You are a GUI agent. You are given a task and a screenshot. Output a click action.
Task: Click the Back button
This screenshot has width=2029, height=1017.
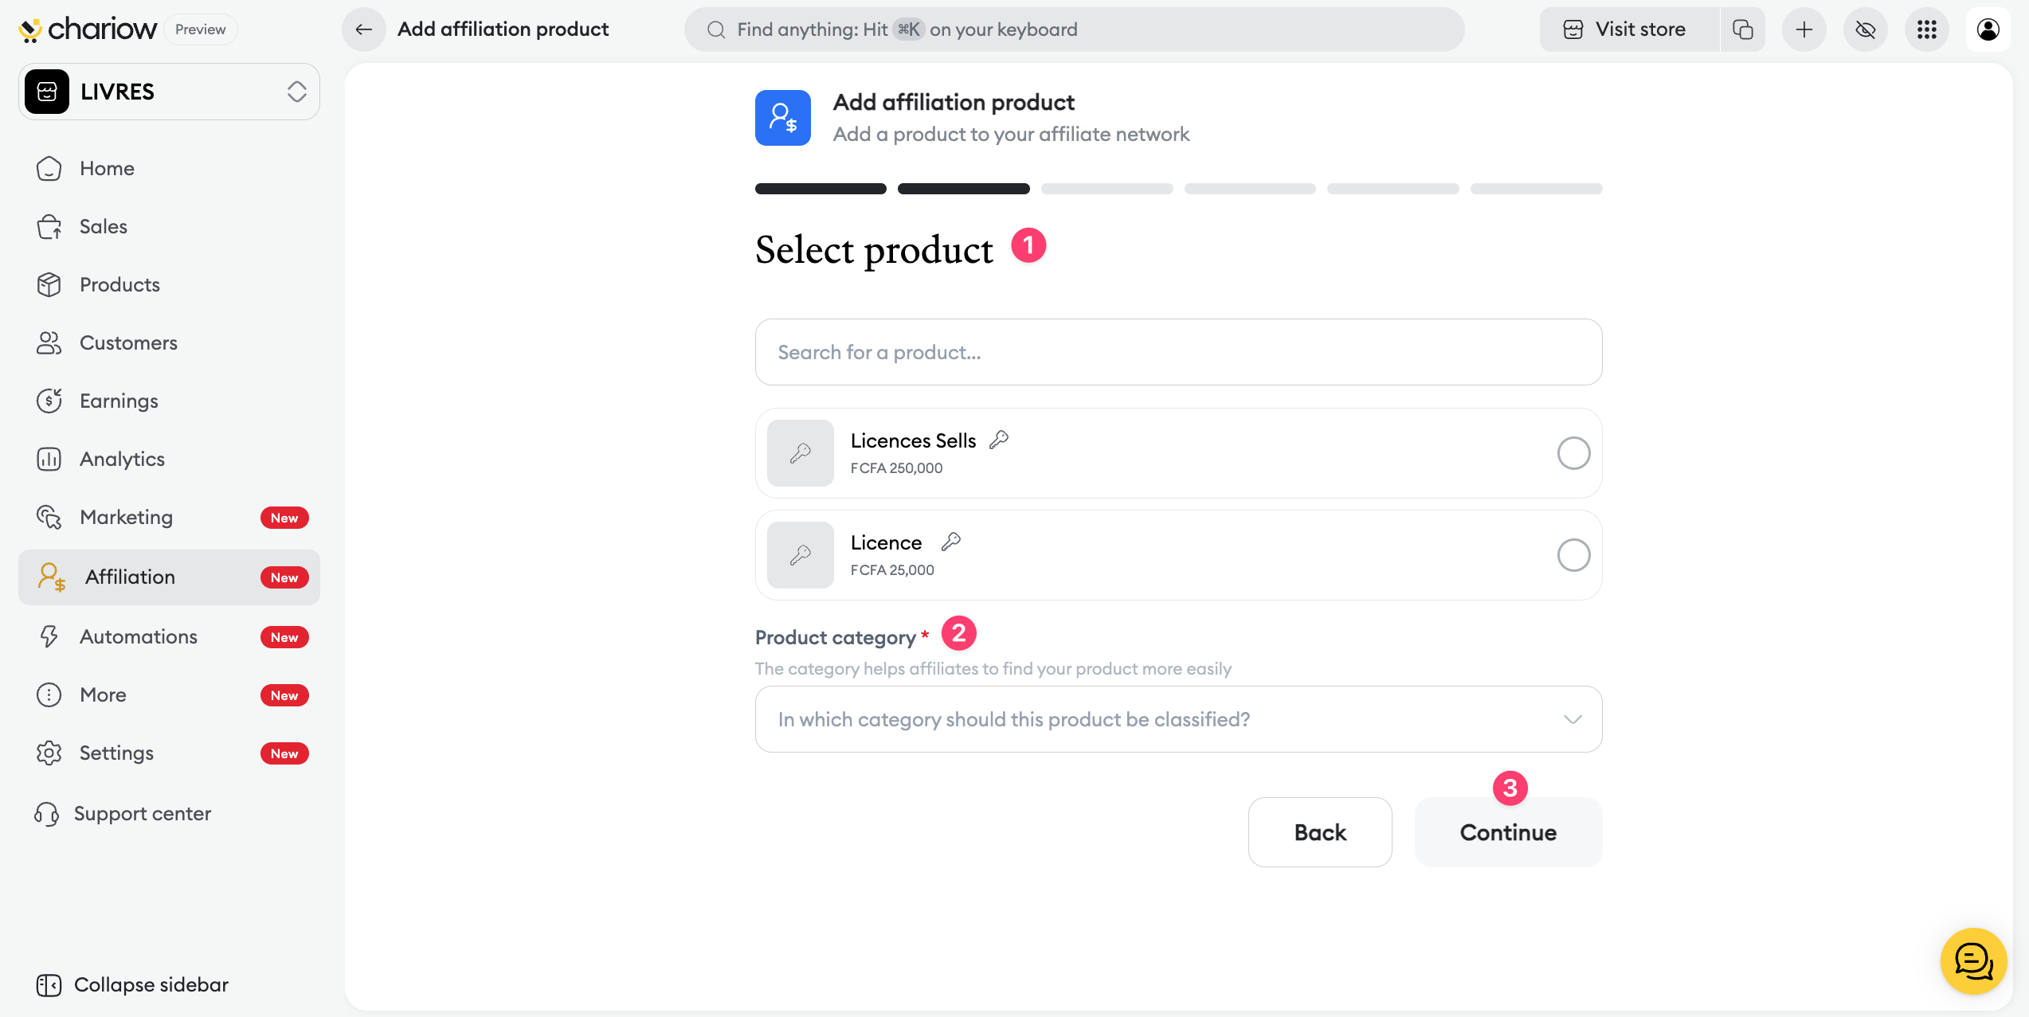(1319, 832)
